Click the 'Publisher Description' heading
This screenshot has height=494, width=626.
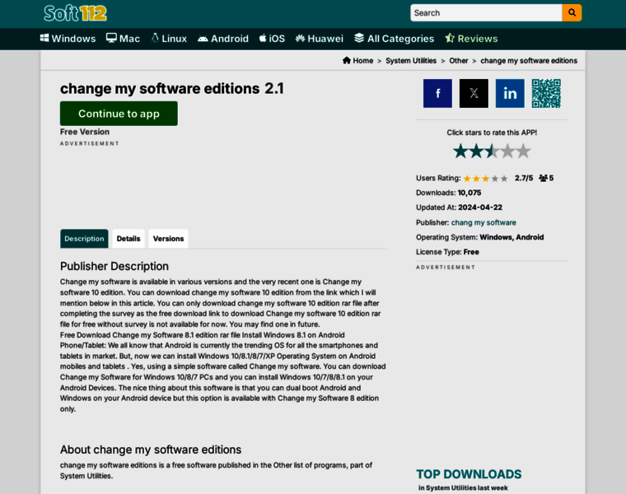coord(114,266)
